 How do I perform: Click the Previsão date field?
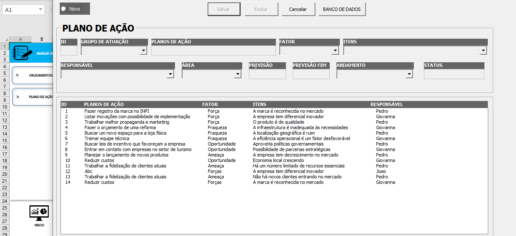267,74
